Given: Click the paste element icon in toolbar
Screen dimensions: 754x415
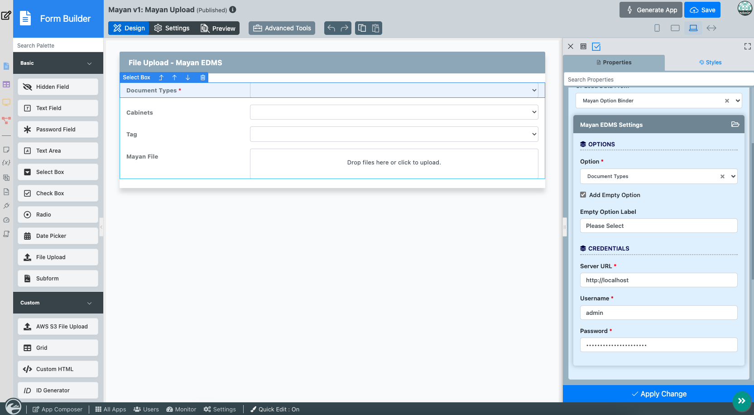Looking at the screenshot, I should (375, 28).
